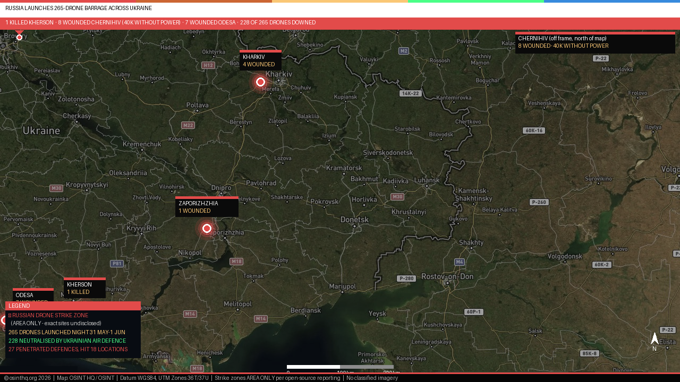
Task: Click the north arrow compass icon
Action: (x=654, y=341)
